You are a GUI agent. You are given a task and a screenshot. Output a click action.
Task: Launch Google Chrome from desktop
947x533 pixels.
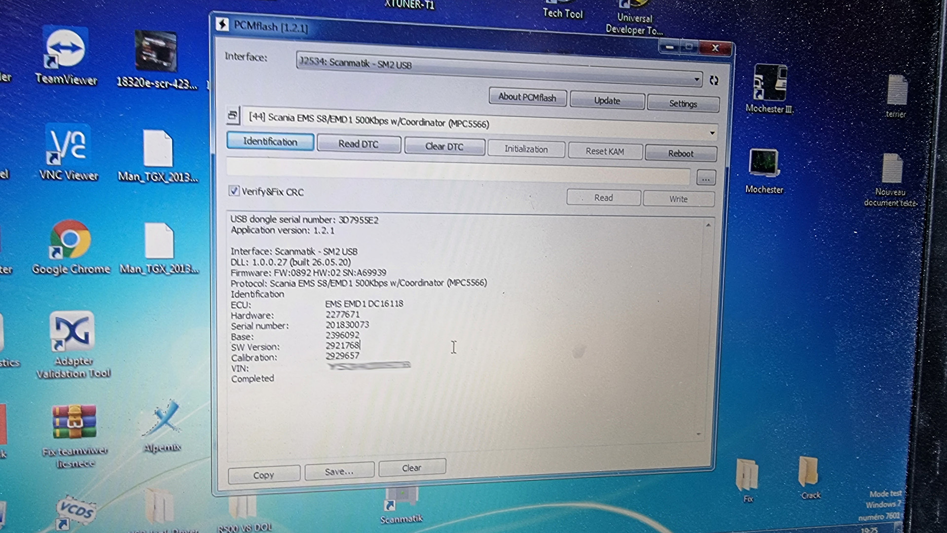71,248
